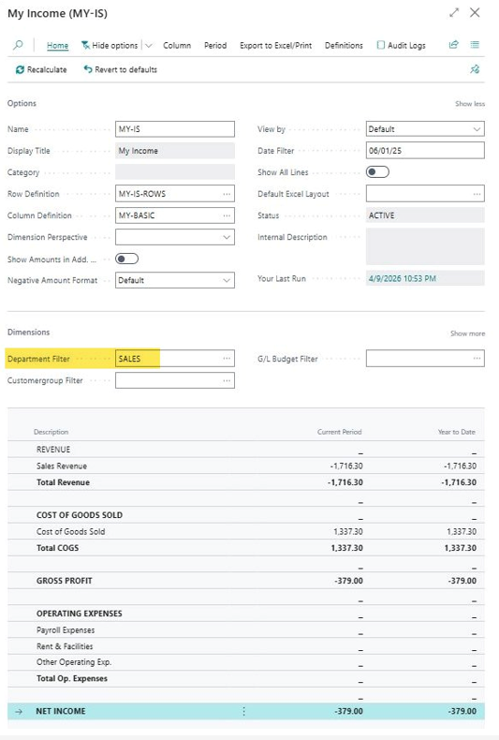Click the Description column header

51,432
